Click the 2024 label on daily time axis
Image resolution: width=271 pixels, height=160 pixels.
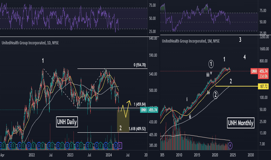tap(108, 155)
